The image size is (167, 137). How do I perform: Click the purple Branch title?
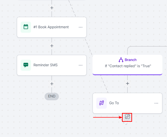pos(130,60)
